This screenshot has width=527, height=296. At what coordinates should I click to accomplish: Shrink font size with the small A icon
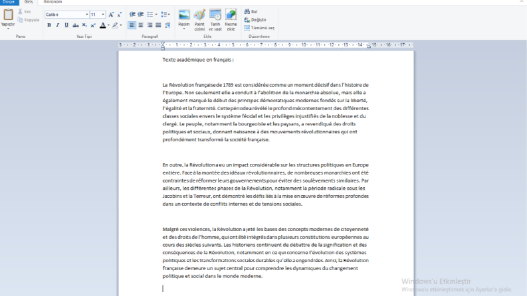click(x=120, y=15)
